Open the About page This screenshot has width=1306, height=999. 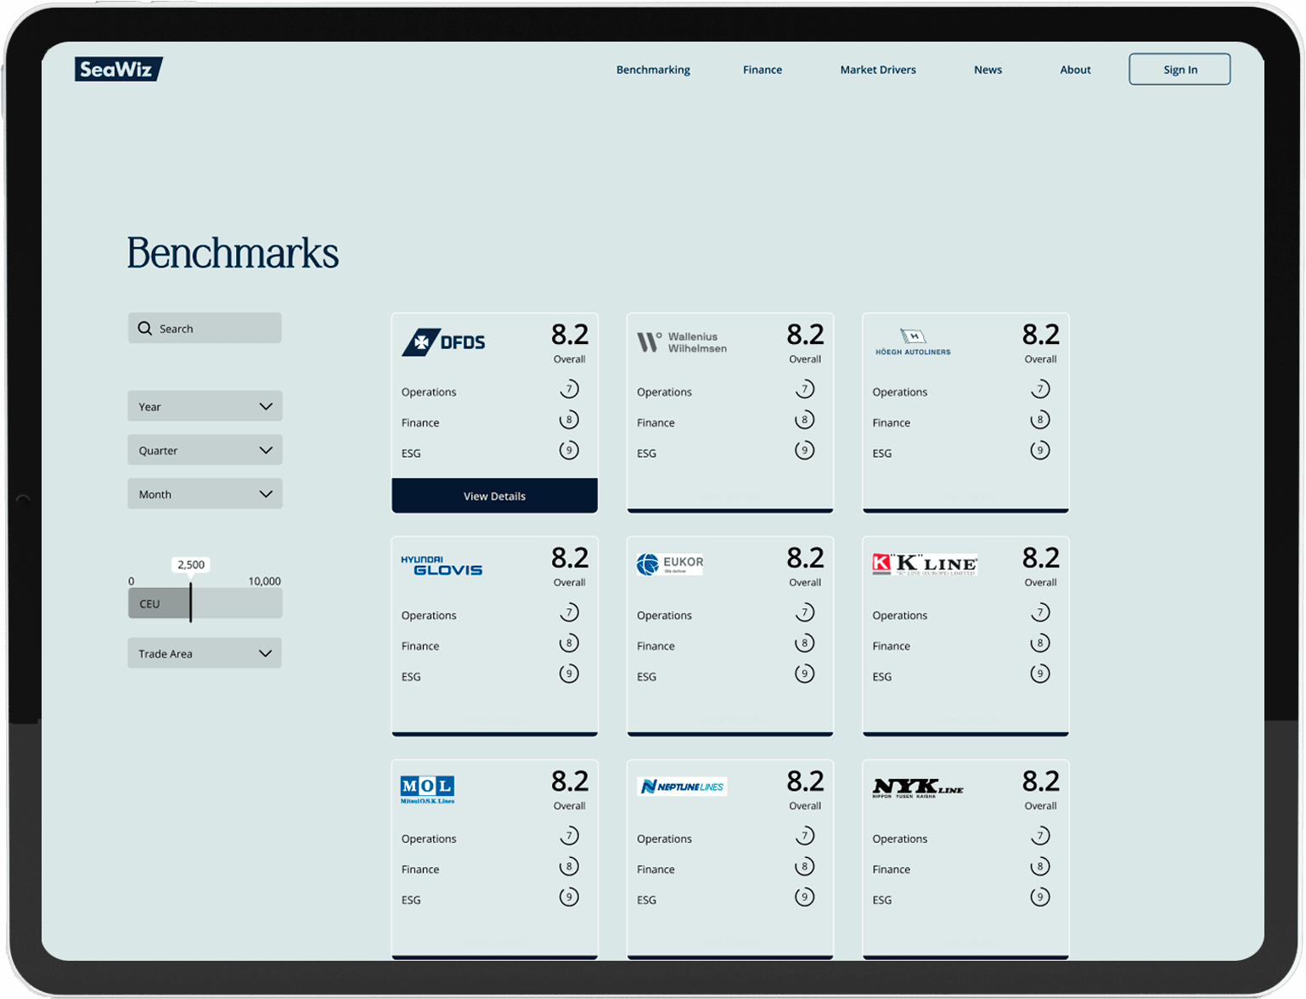tap(1075, 70)
